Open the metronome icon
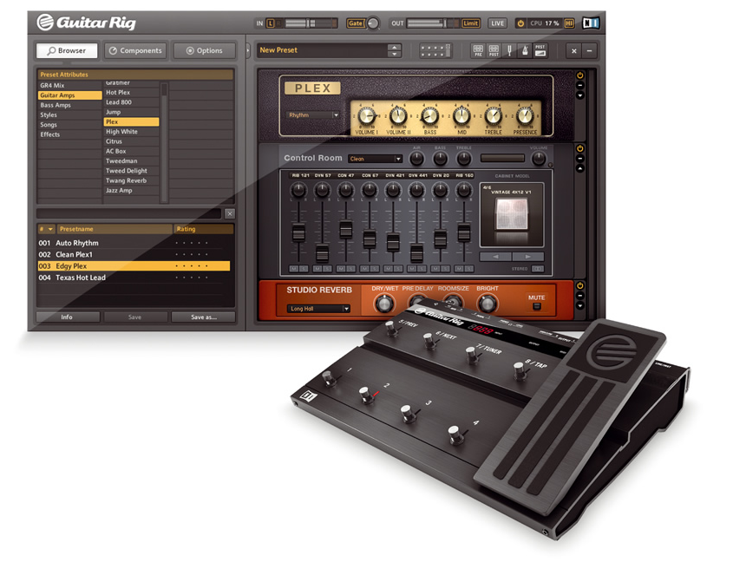 [525, 50]
